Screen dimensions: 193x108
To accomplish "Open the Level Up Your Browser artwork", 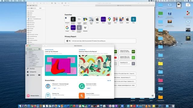I will click(x=61, y=65).
